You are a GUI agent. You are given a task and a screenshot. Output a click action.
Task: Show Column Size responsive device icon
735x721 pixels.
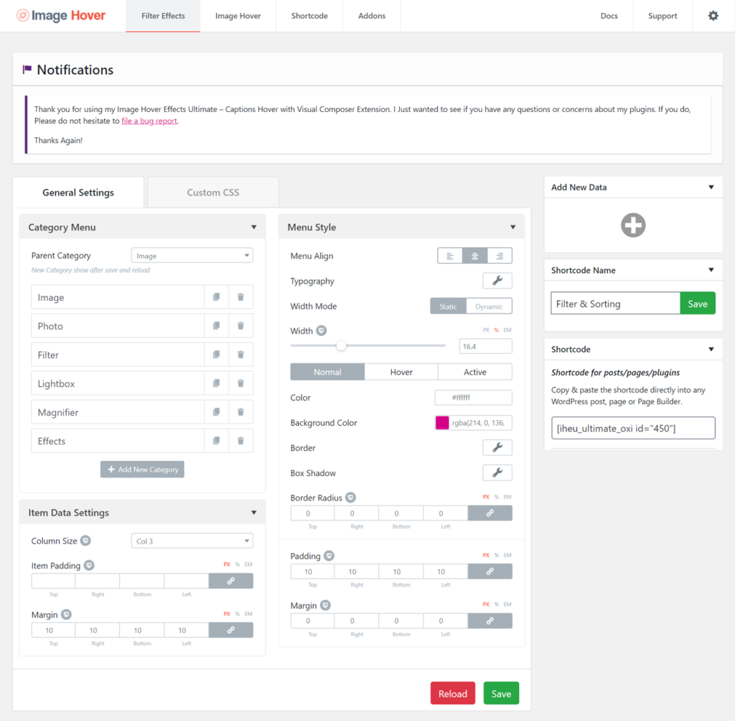[x=85, y=541]
